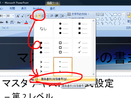Screen dimensions: 131x98
Task: Open the font size 32 dropdown arrow
Action: pos(13,16)
